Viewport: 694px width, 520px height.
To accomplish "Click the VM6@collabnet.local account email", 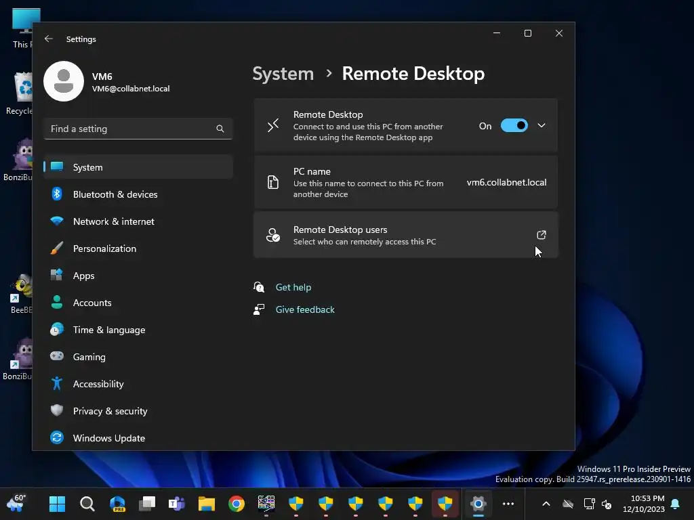I will (x=131, y=89).
